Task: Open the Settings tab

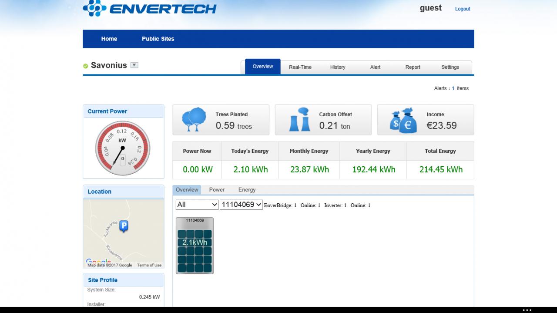Action: coord(450,67)
